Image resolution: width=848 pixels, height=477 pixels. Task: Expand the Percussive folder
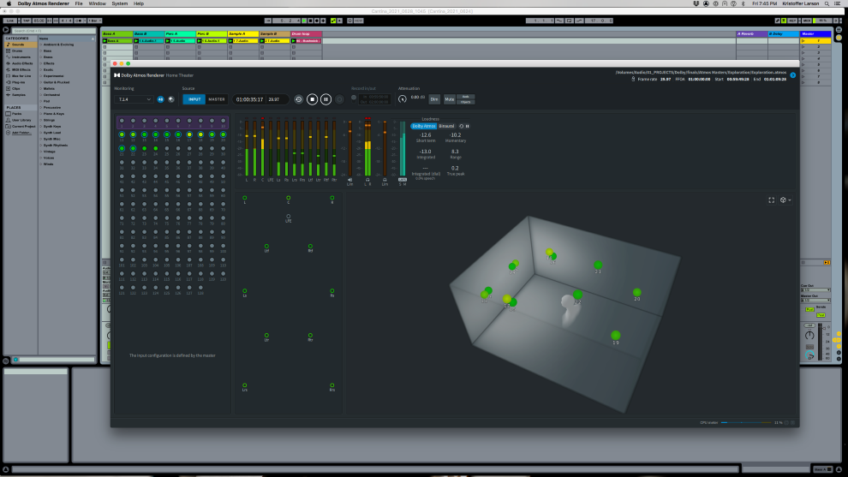click(x=40, y=108)
